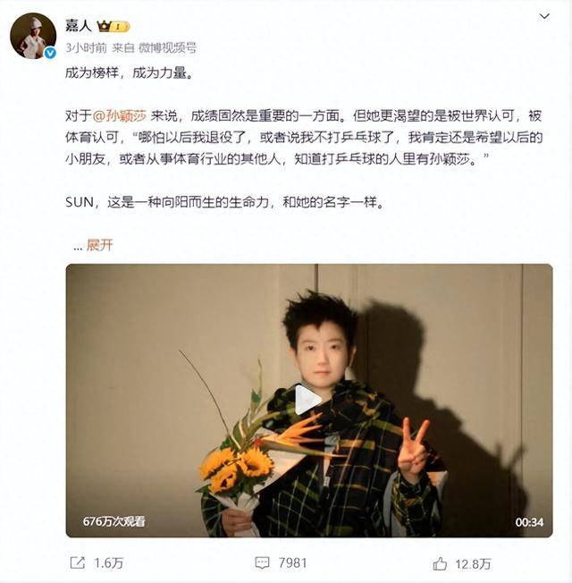
Task: Click the 00:34 video duration label
Action: point(529,522)
